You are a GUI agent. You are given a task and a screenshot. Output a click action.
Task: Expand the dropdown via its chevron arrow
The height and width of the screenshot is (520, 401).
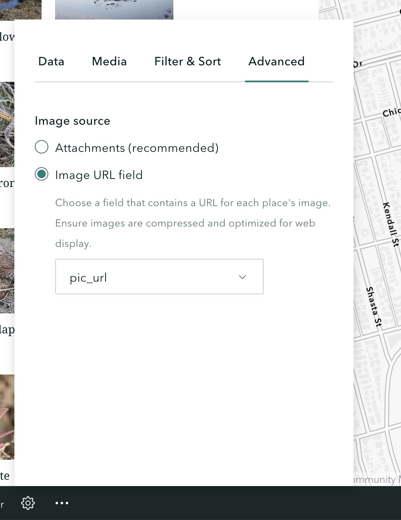click(x=242, y=277)
